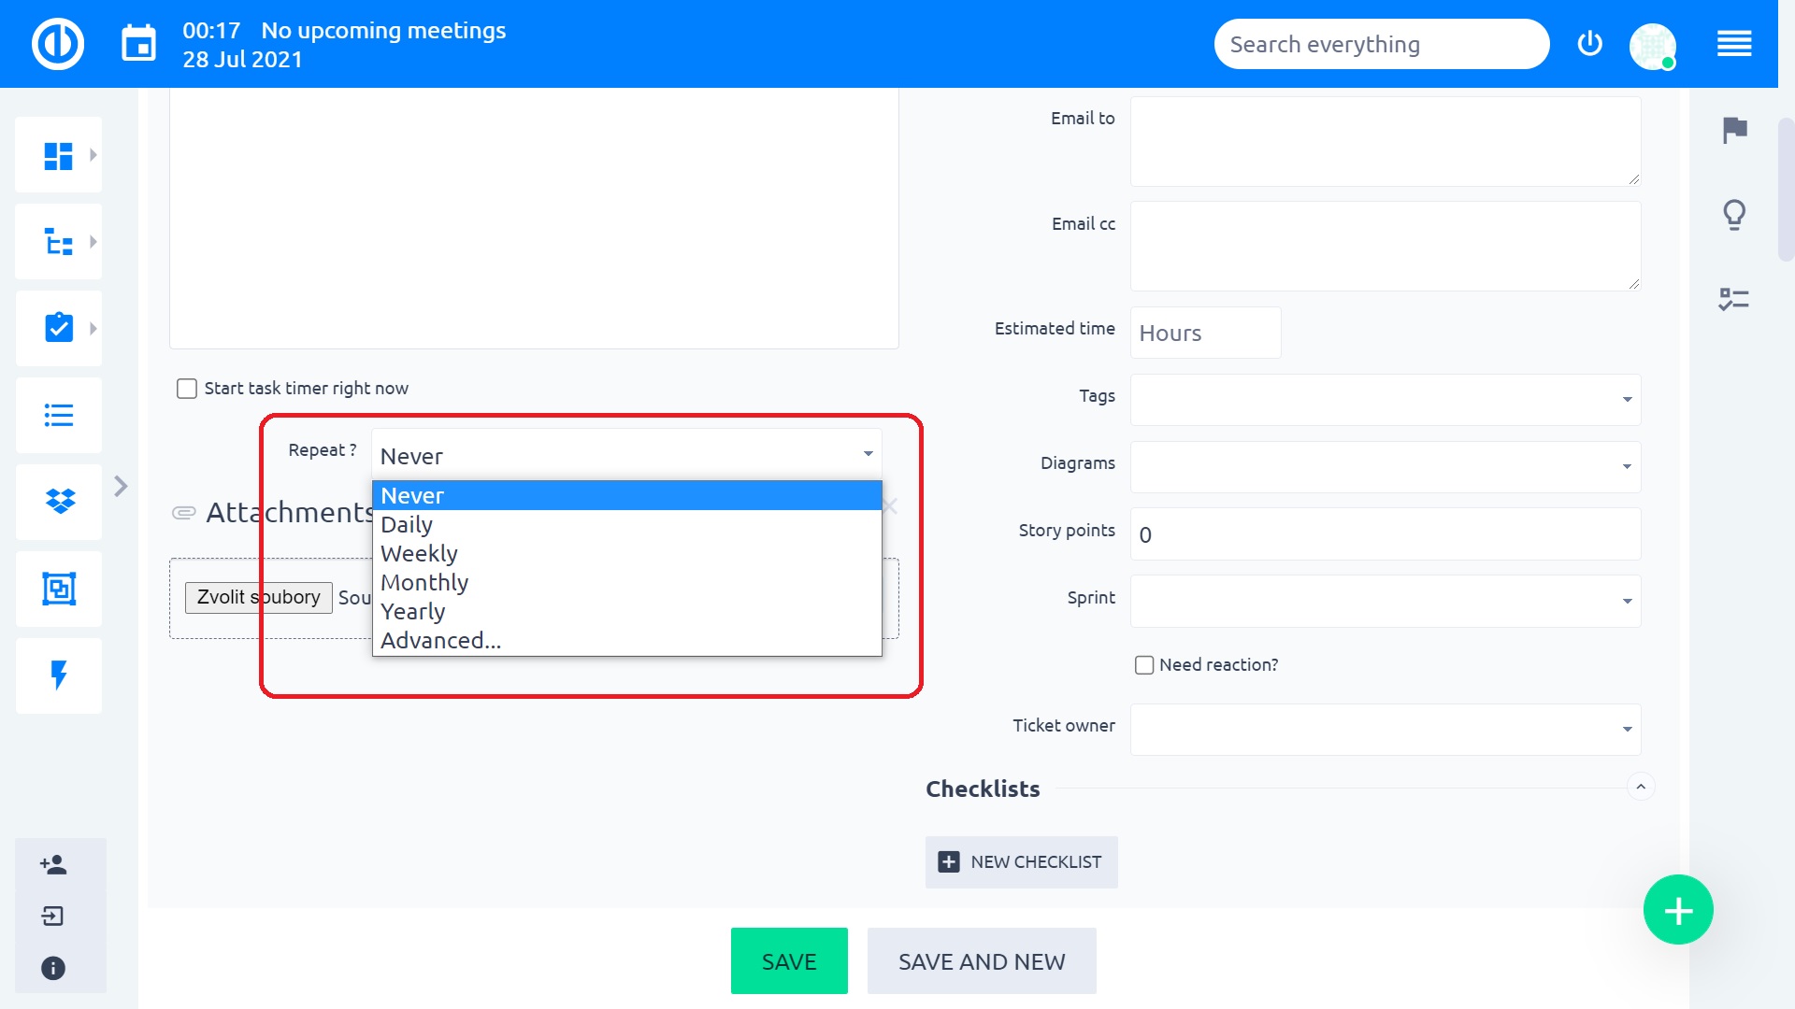Viewport: 1795px width, 1009px height.
Task: Open the add user icon
Action: pos(53,864)
